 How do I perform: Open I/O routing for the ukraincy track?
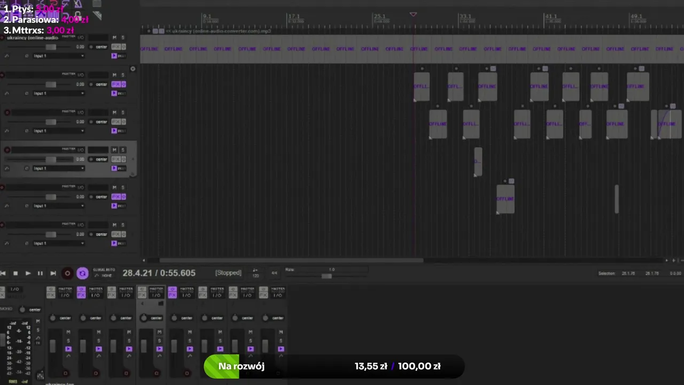pyautogui.click(x=81, y=37)
